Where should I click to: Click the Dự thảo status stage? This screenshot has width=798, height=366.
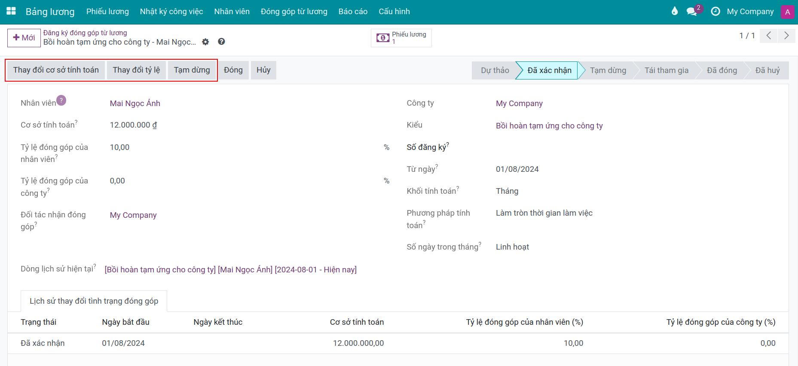click(495, 70)
